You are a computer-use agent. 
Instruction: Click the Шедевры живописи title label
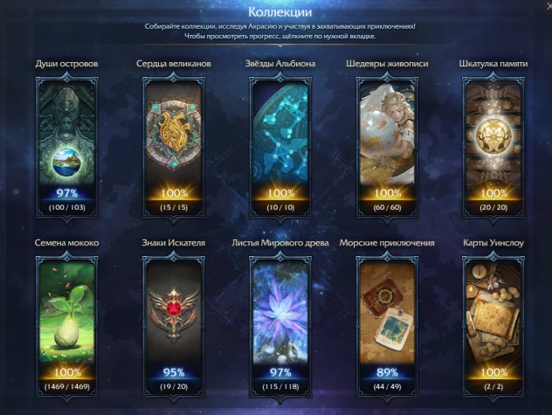point(387,64)
